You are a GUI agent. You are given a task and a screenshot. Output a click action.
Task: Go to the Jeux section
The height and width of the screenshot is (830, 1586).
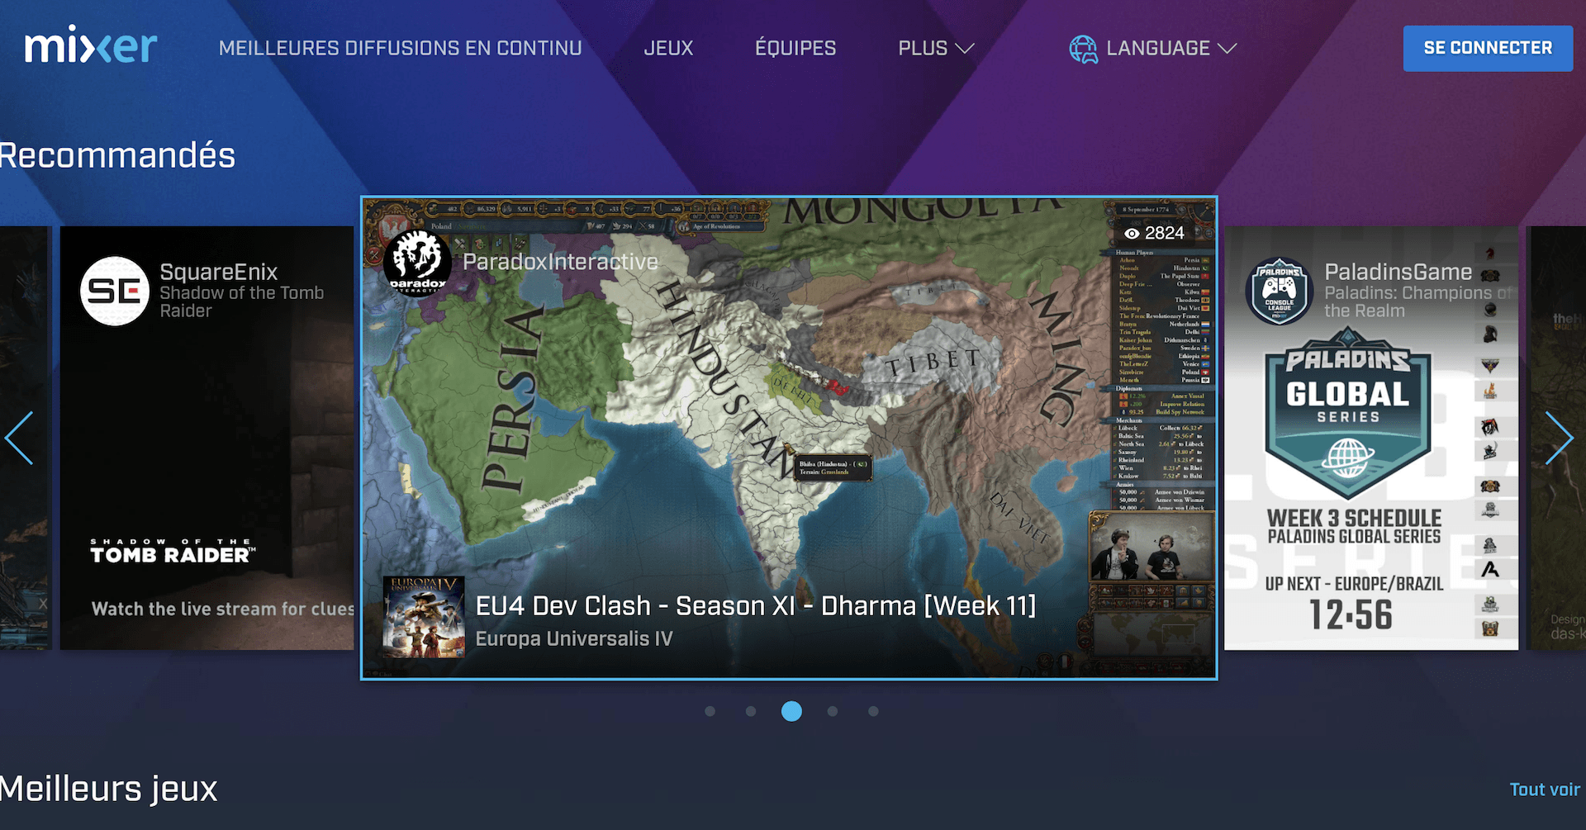pyautogui.click(x=668, y=48)
